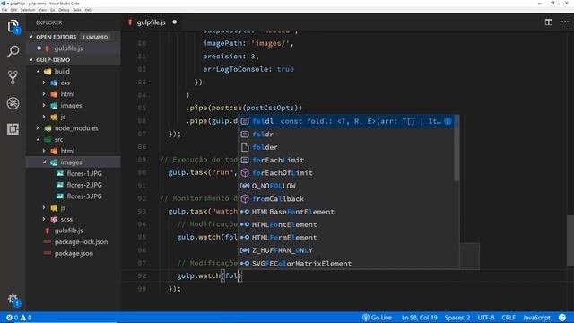Choose the HTMLBaseFontElement suggestion
The width and height of the screenshot is (574, 323).
(347, 212)
